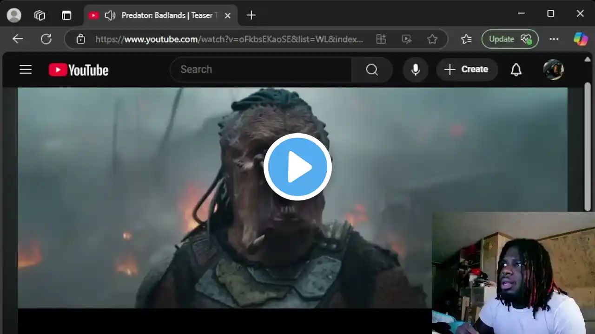
Task: Open the Copilot icon in the browser toolbar
Action: tap(580, 39)
